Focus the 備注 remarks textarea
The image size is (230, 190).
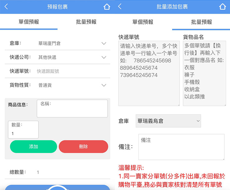[x=181, y=147]
